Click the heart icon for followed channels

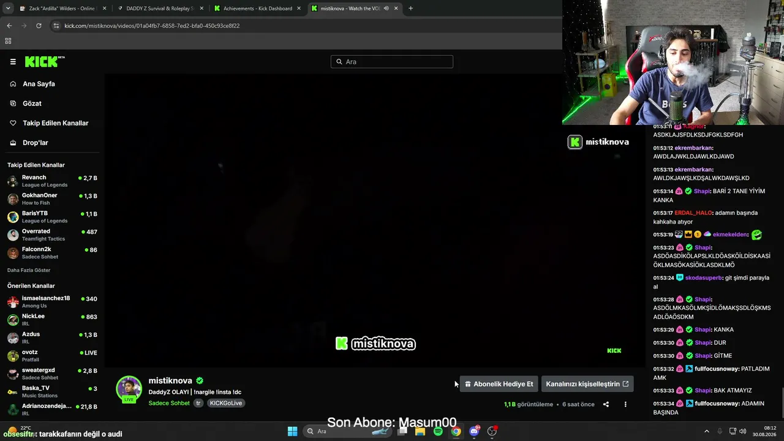13,123
